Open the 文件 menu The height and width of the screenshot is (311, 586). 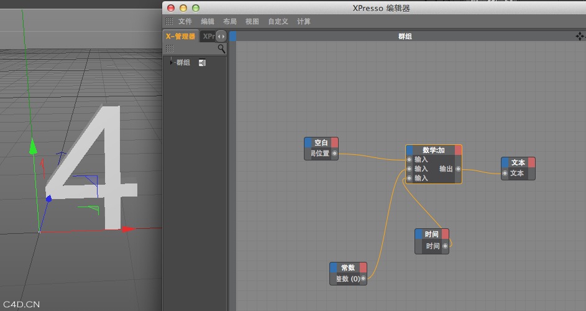click(x=185, y=21)
